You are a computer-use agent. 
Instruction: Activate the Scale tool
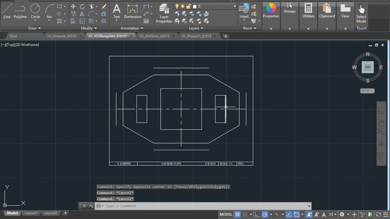(x=82, y=21)
